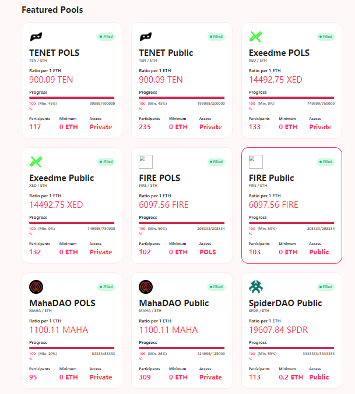Open the Exeedme POLS pool title
This screenshot has height=394, width=355.
279,53
